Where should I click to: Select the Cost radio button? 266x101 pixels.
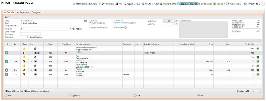(x=135, y=96)
